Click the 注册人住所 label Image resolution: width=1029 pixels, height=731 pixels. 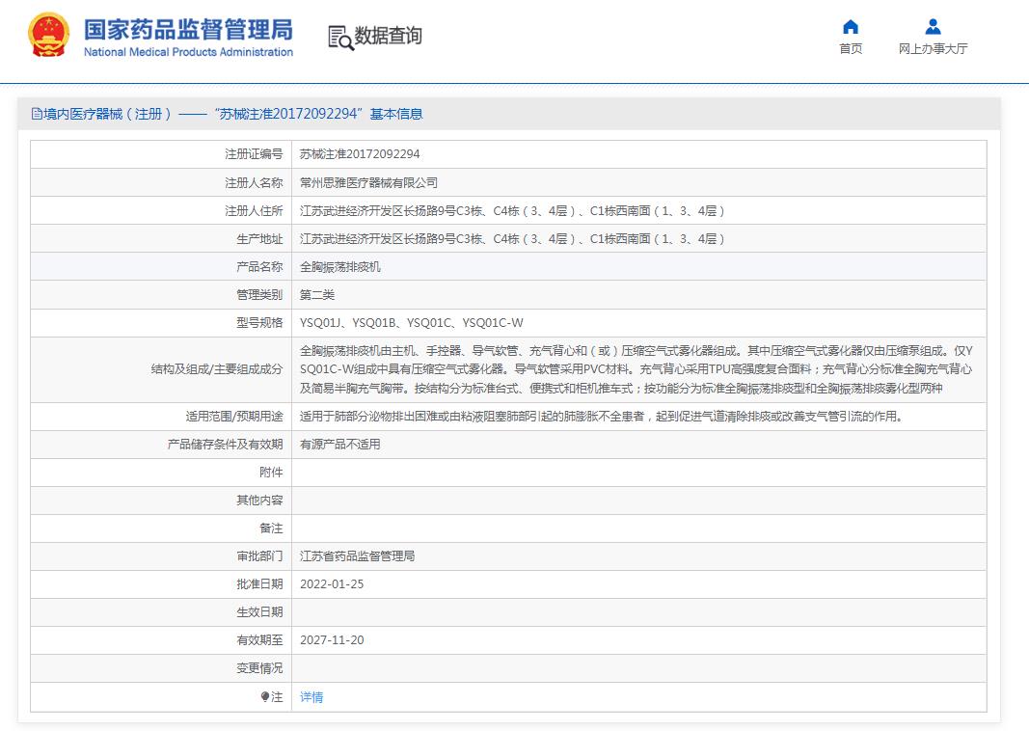(x=254, y=210)
